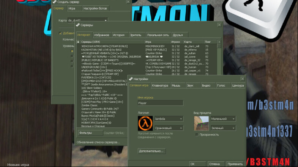Viewport: 298px width, 167px height.
Task: Click the Steam icon in Настройки title bar
Action: (x=131, y=79)
